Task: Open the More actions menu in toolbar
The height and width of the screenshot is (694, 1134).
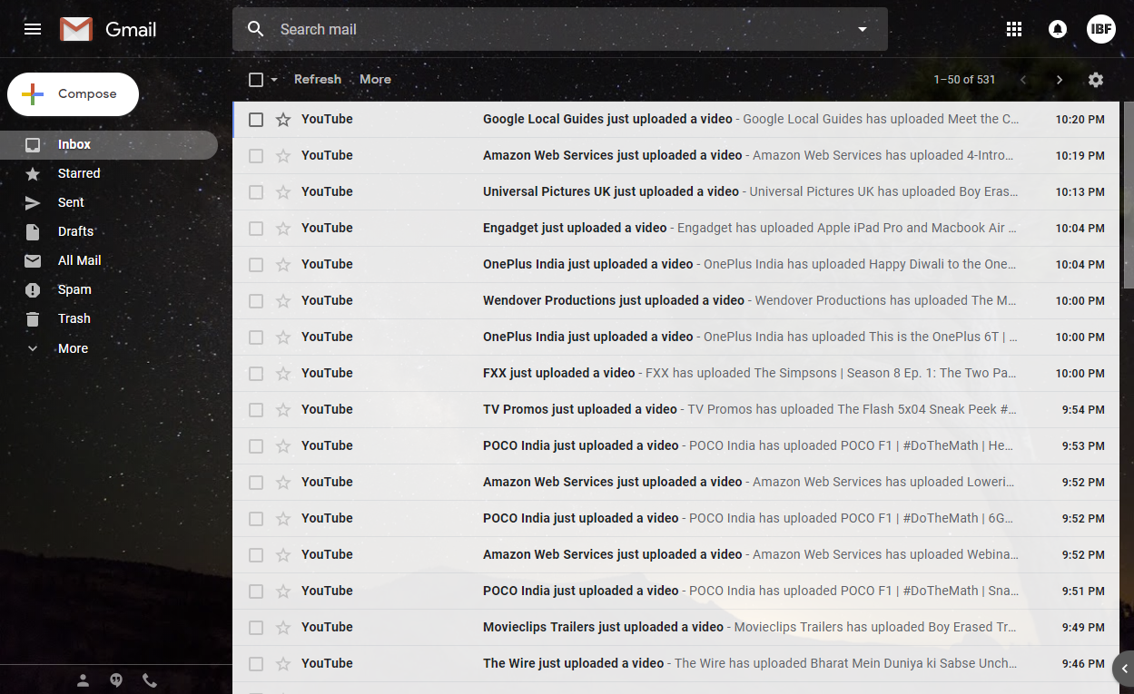Action: tap(375, 80)
